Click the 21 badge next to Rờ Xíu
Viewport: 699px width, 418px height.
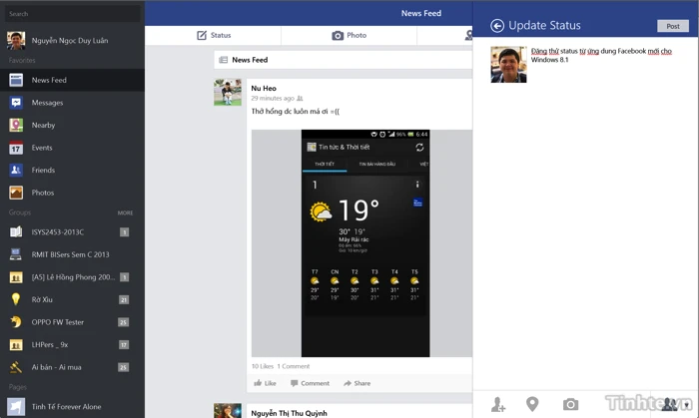pos(124,299)
